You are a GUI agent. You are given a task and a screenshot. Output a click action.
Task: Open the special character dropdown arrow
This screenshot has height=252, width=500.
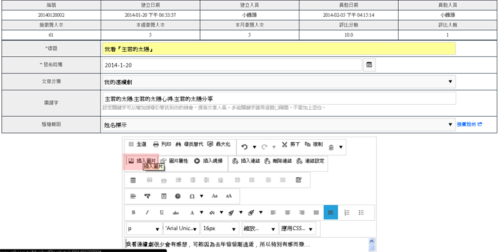point(201,196)
